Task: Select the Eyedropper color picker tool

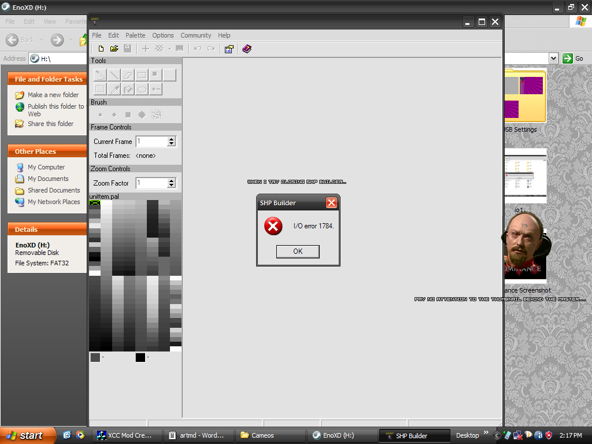Action: point(114,89)
